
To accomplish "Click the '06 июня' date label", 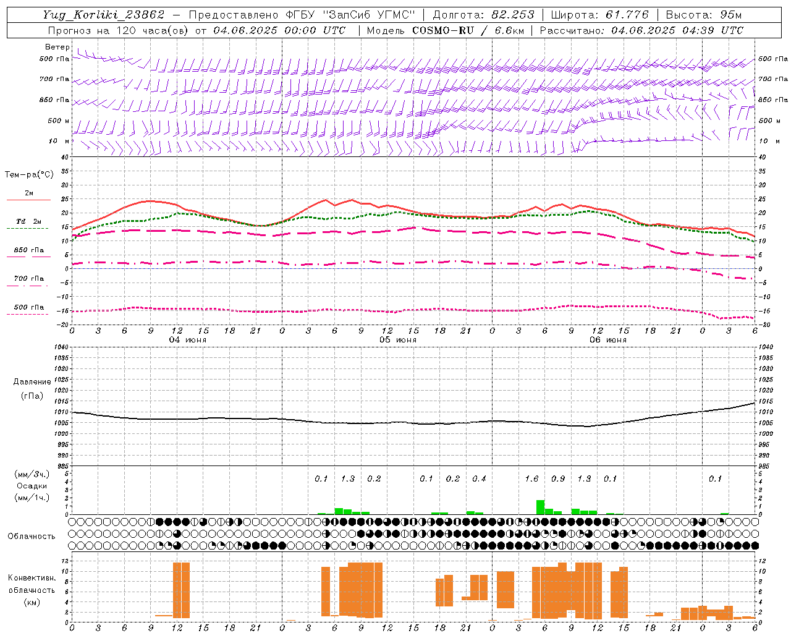I will click(608, 340).
